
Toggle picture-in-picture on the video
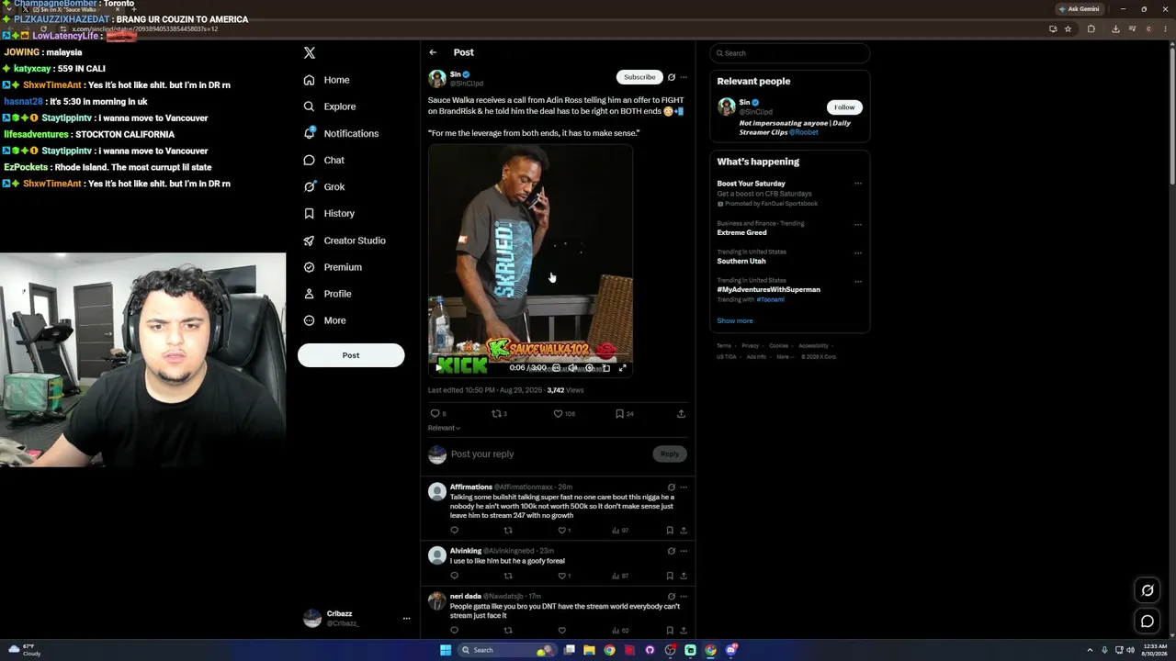(605, 368)
